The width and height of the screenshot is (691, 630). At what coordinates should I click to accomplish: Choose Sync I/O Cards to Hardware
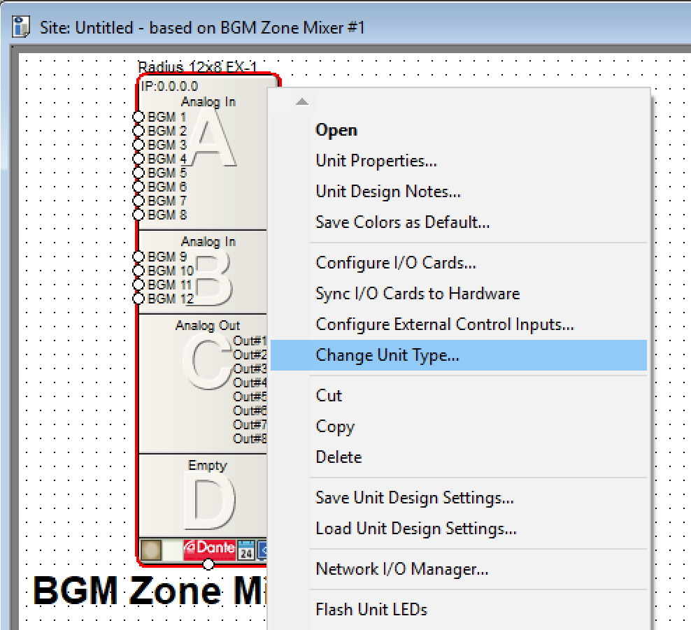tap(459, 294)
